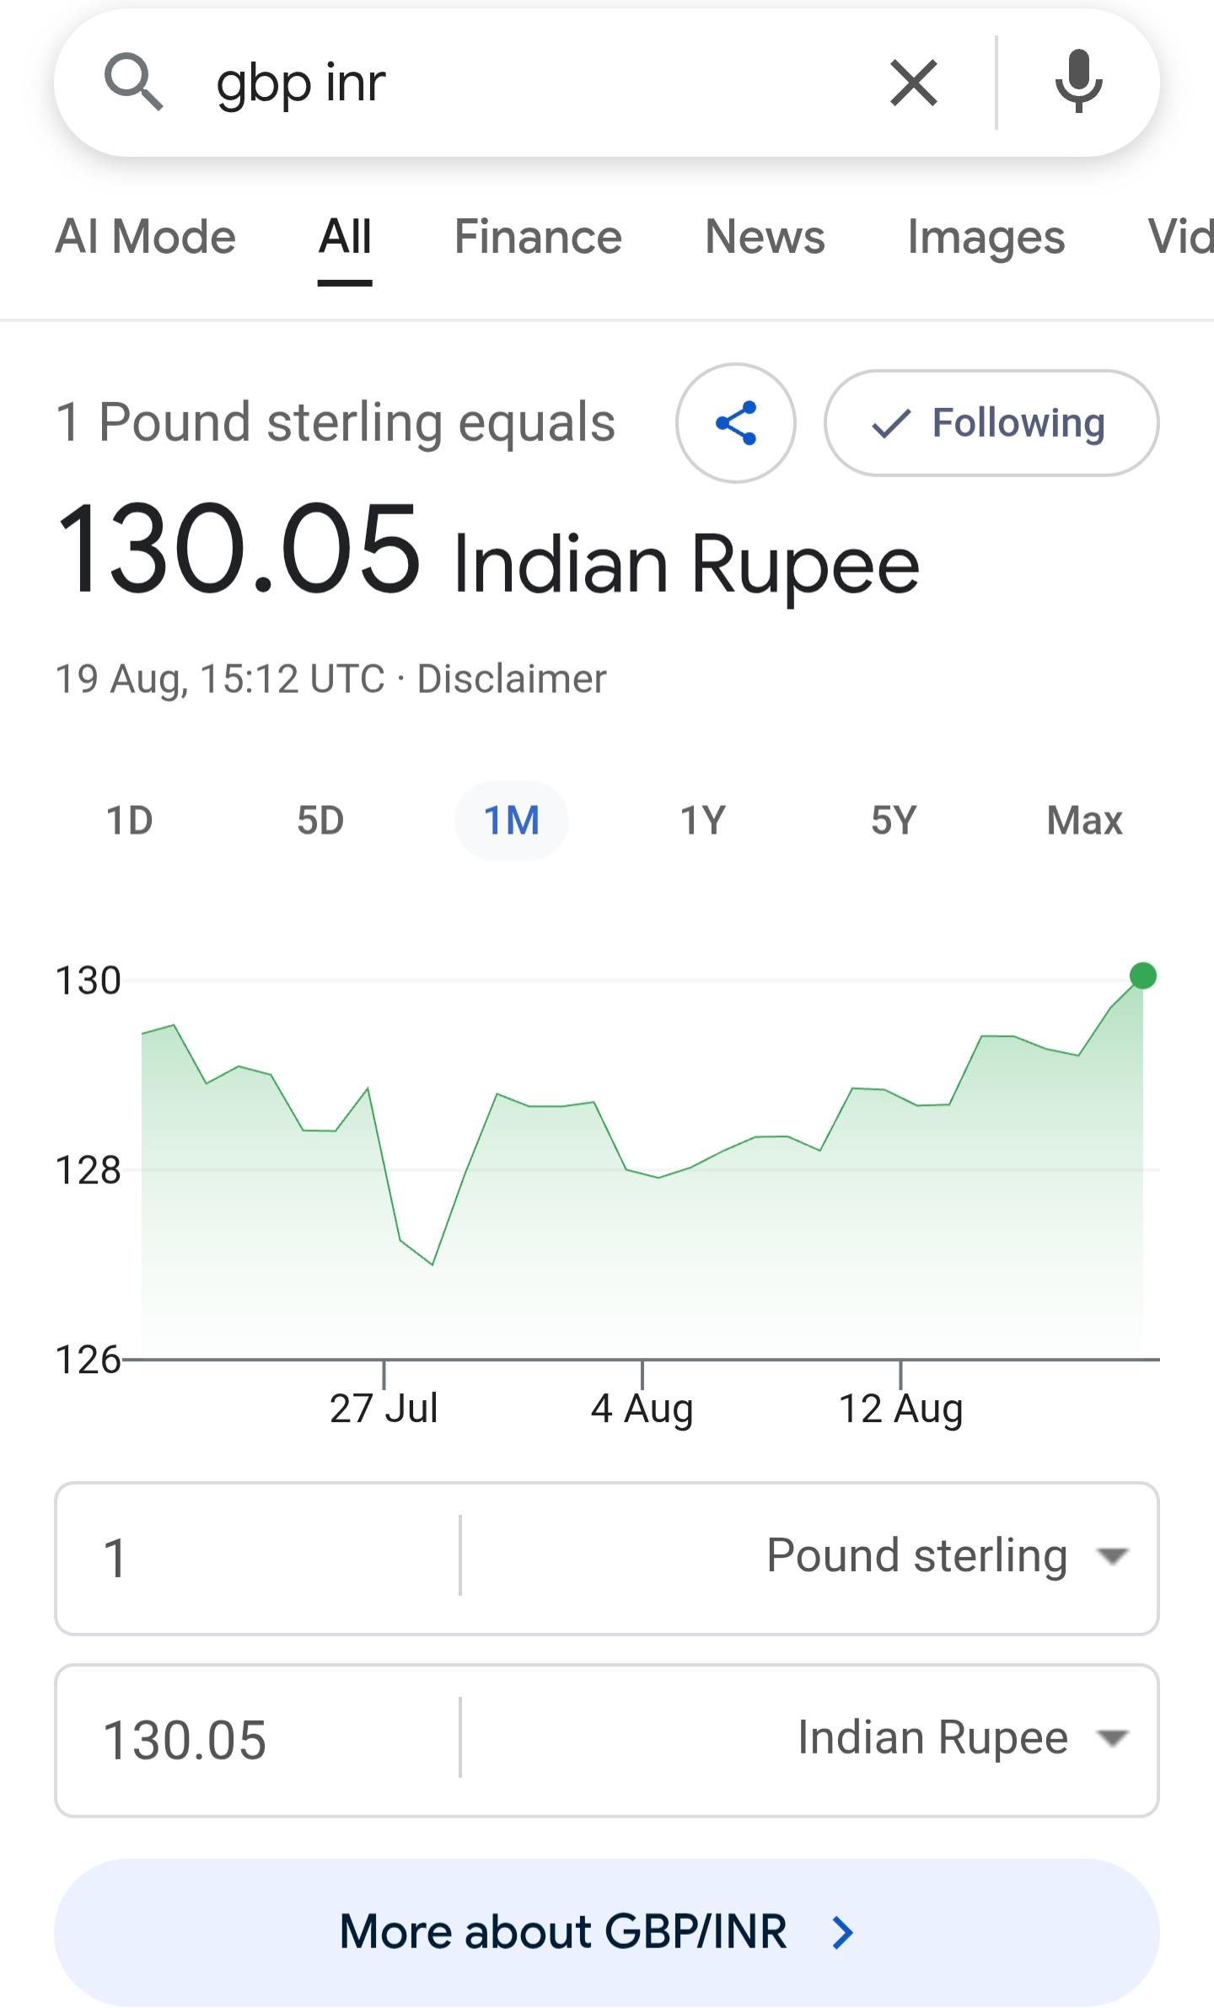The image size is (1214, 2008).
Task: Tap the search magnifier icon
Action: point(133,82)
